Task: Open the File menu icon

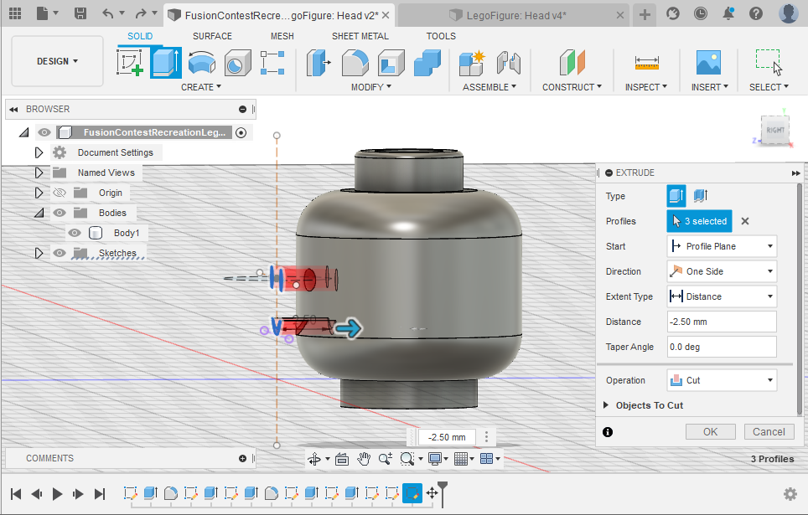Action: tap(43, 13)
